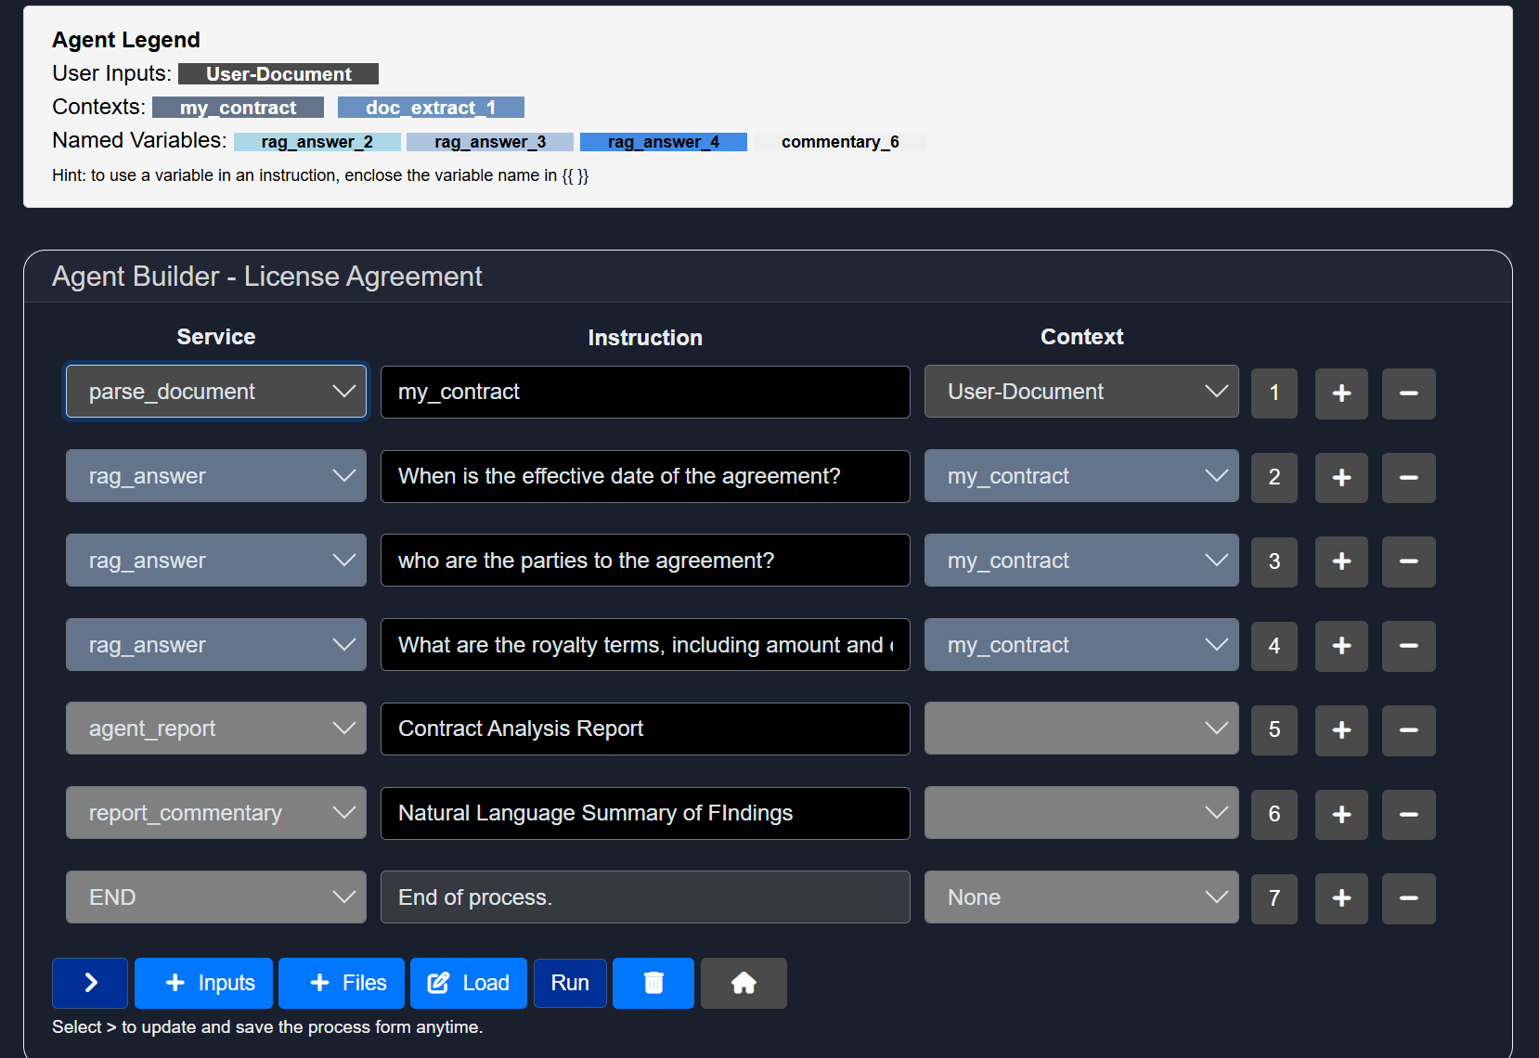Click the plus icon on row 5
The image size is (1539, 1058).
click(1341, 730)
